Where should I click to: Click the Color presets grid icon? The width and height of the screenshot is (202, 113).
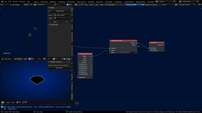point(67,22)
